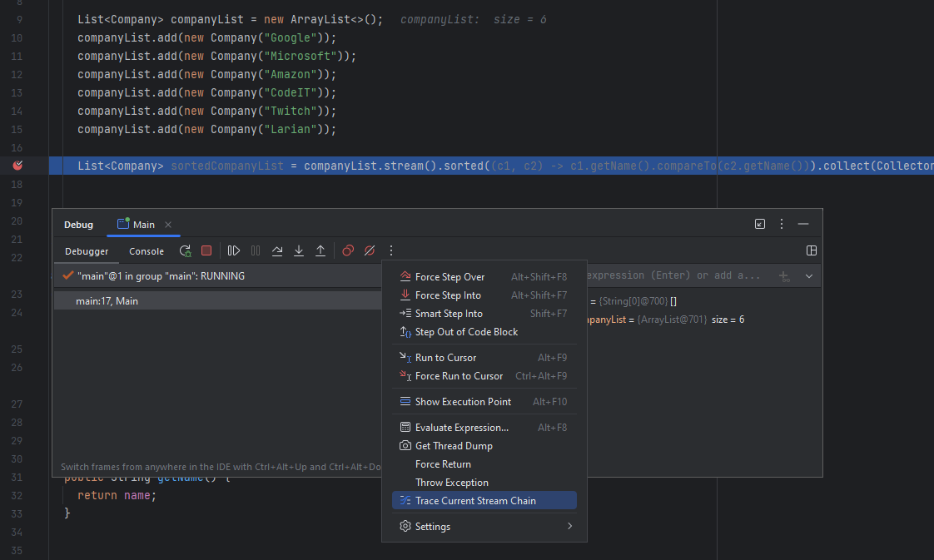Screen dimensions: 934x560
Task: Switch to the Console tab
Action: point(147,251)
